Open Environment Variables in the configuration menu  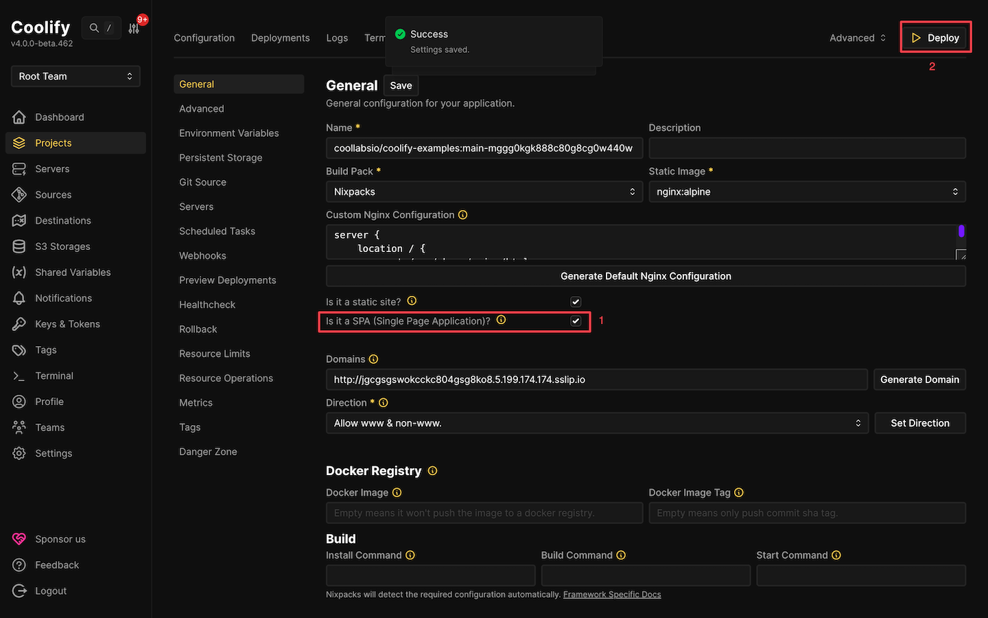tap(229, 133)
